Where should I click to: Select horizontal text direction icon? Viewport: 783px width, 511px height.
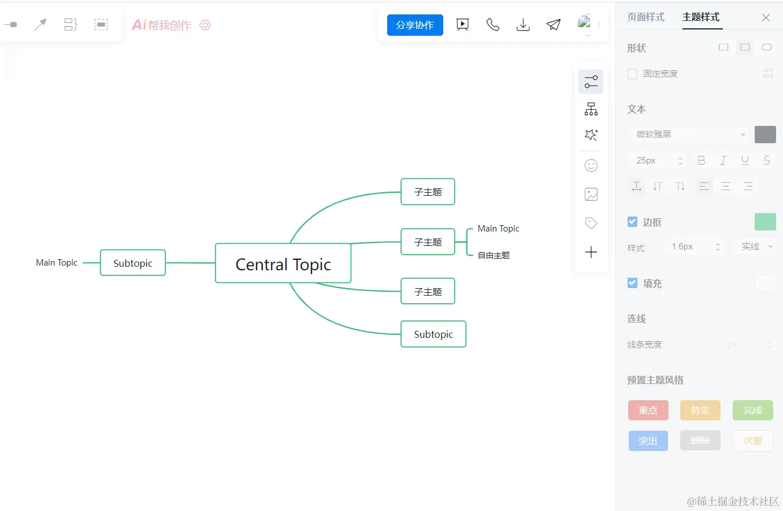[x=636, y=186]
